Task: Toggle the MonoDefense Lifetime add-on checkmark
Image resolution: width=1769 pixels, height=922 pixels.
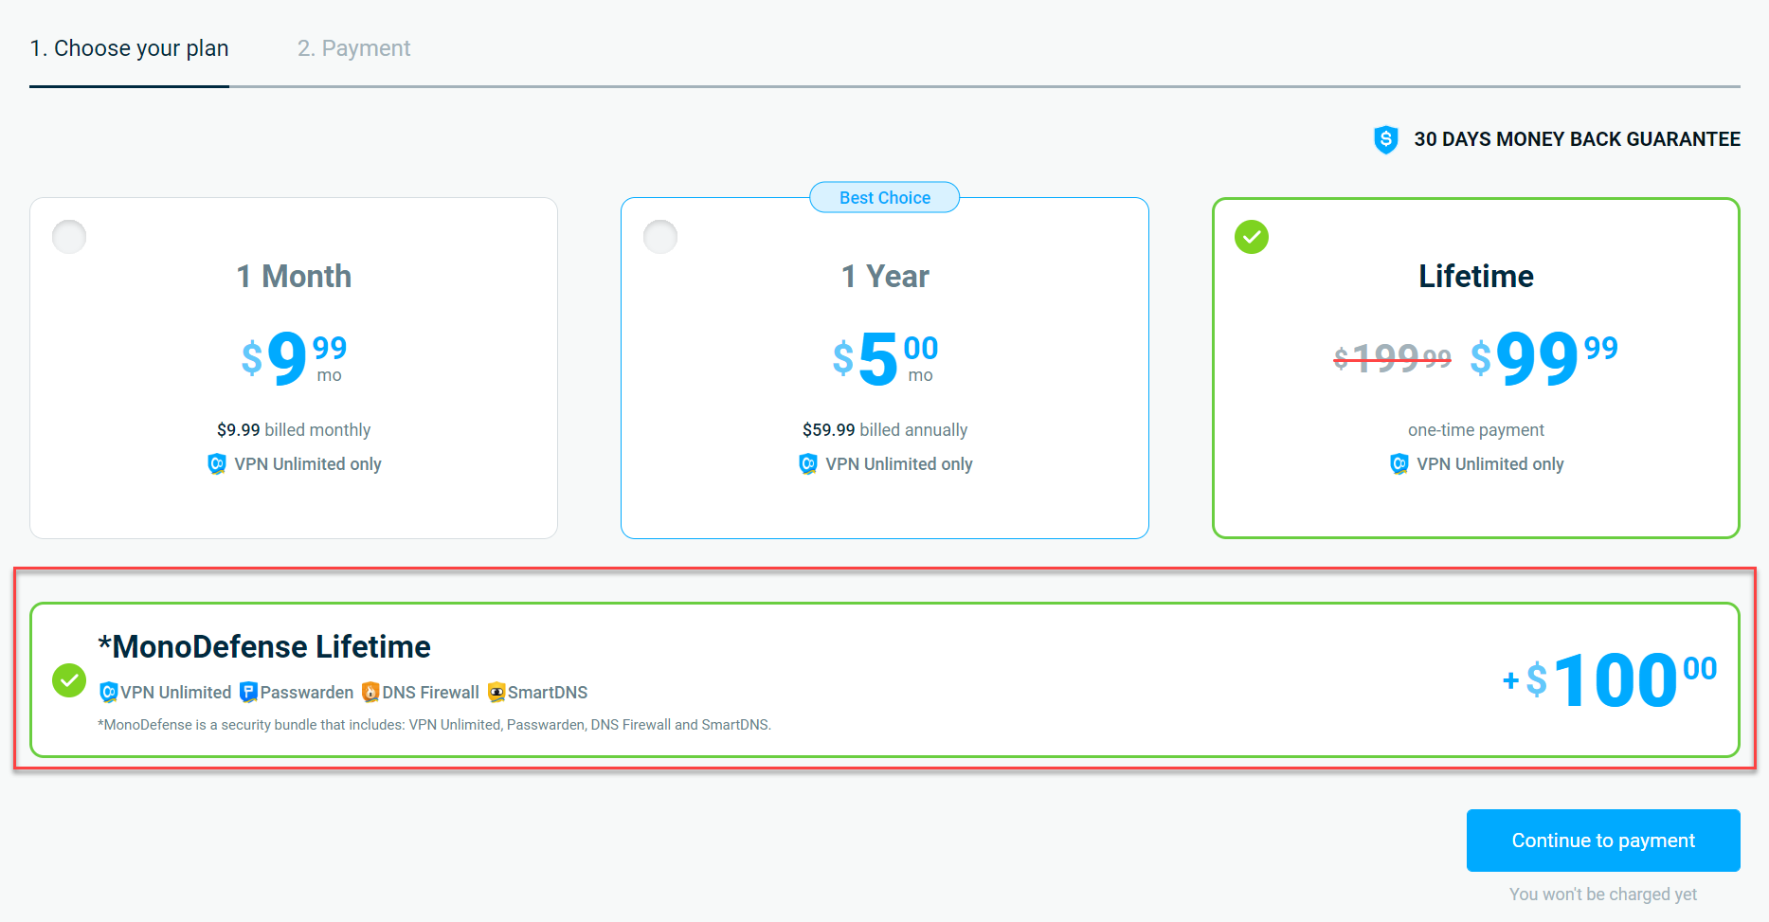Action: [69, 679]
